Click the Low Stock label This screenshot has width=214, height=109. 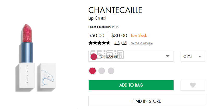pos(139,35)
